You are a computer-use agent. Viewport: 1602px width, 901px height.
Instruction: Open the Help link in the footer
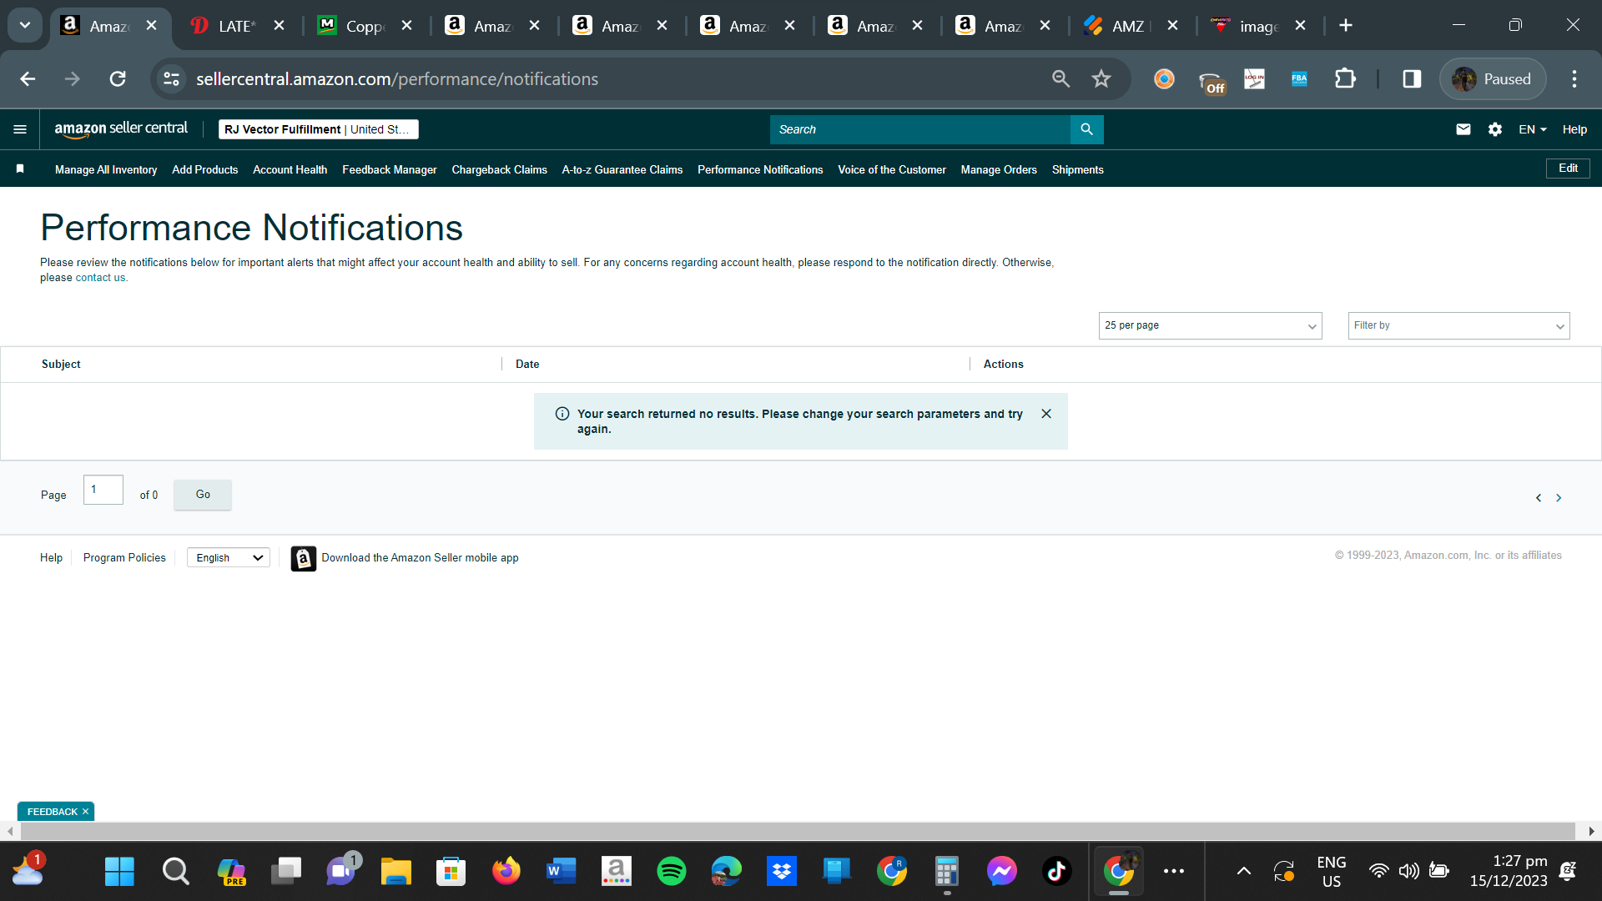tap(51, 558)
